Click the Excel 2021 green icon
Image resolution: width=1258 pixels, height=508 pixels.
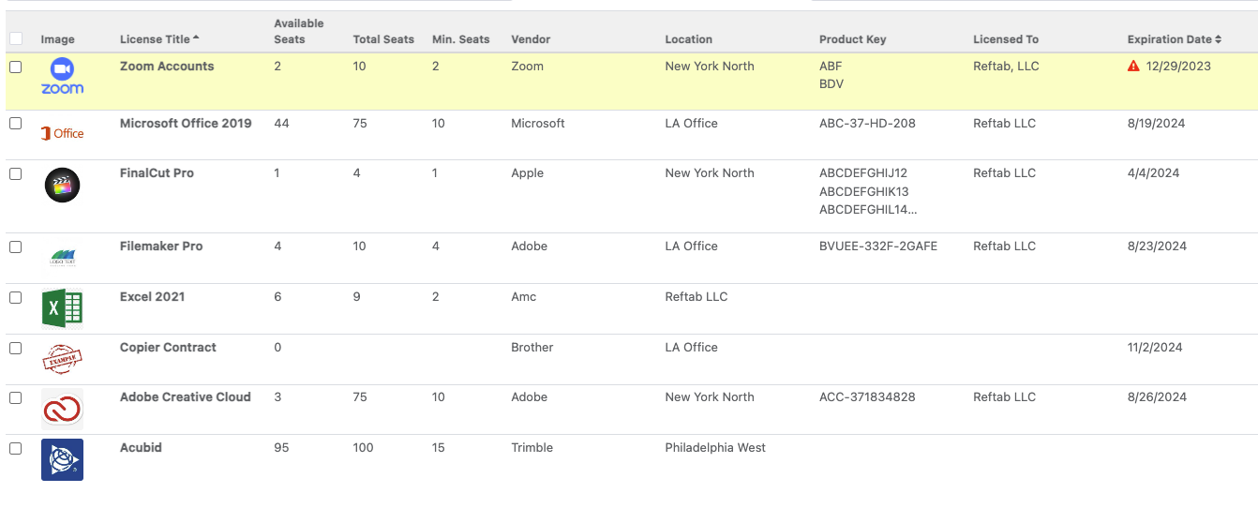[62, 308]
